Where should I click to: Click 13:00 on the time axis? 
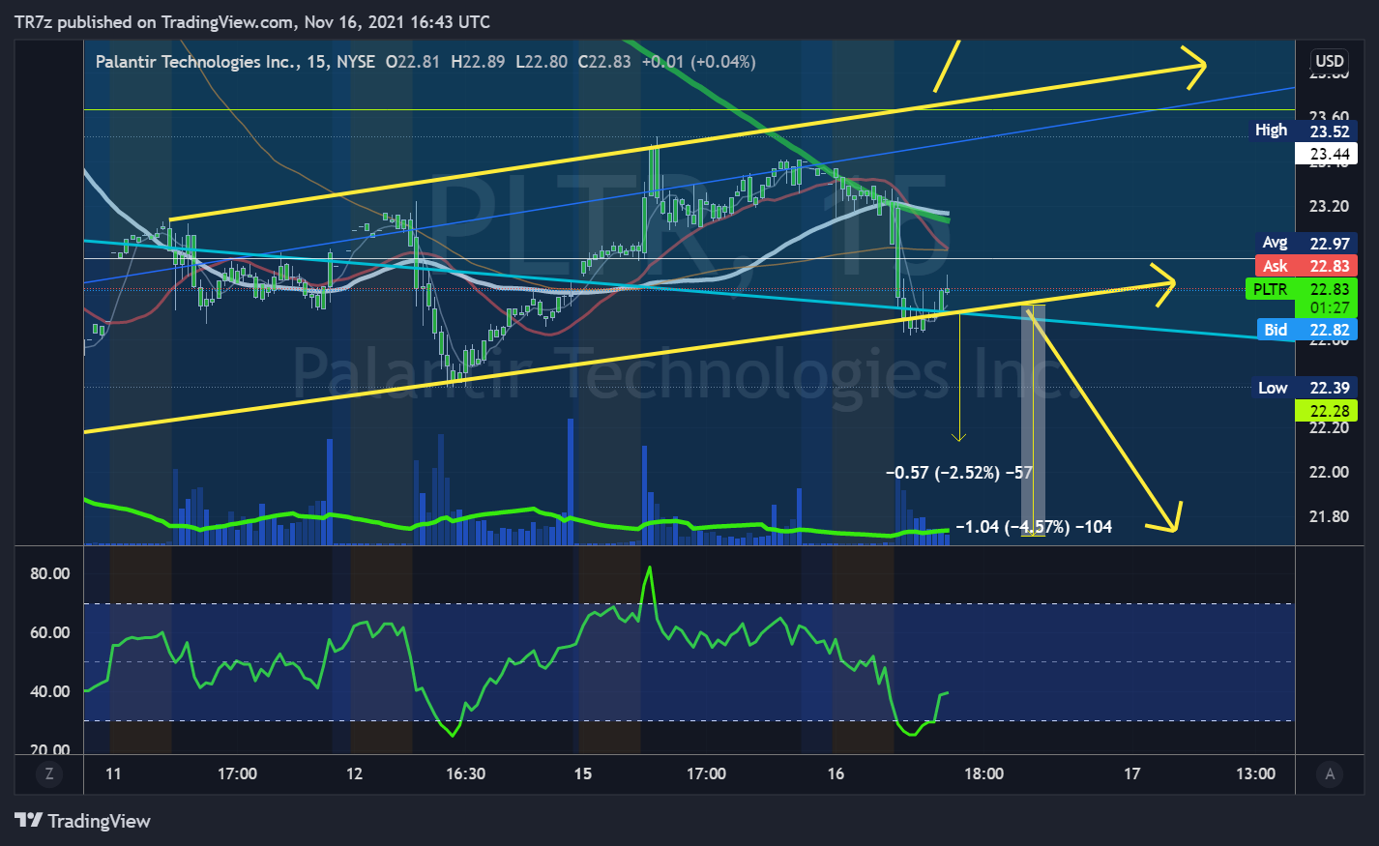1255,773
